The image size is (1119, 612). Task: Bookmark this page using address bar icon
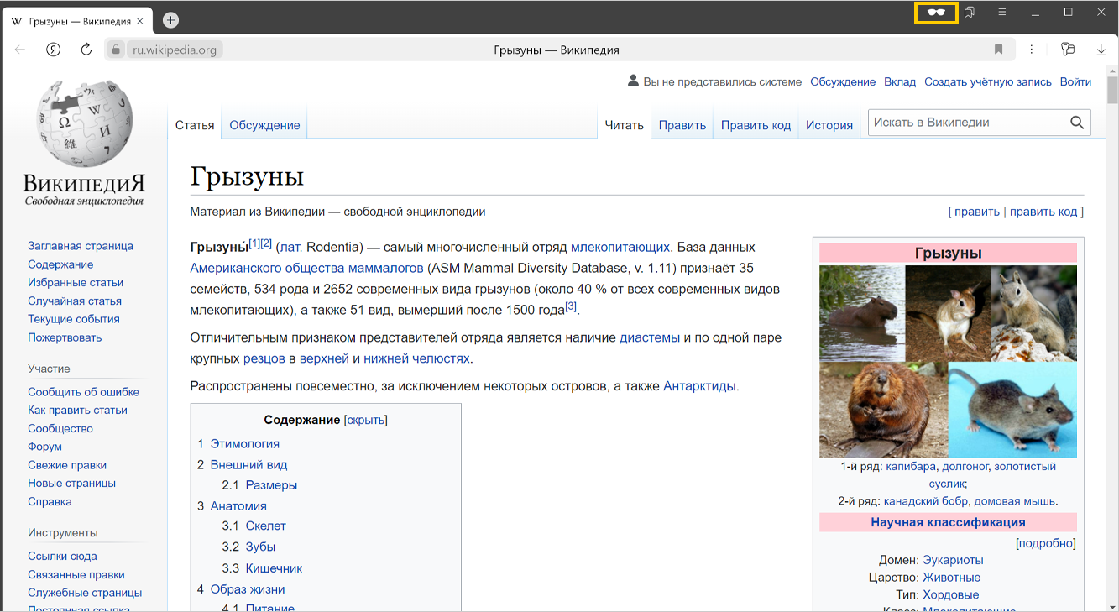tap(998, 50)
